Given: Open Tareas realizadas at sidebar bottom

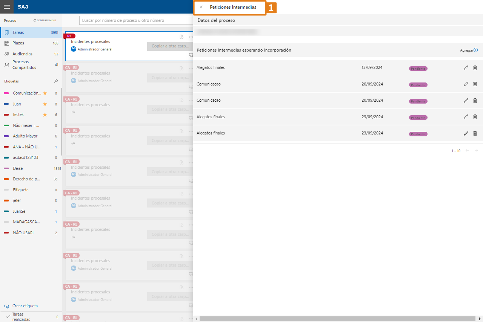Looking at the screenshot, I should click(31, 317).
